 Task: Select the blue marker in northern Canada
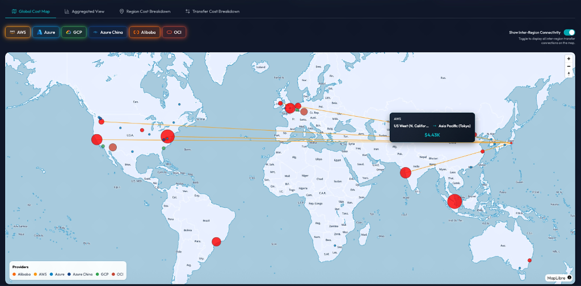coord(179,104)
